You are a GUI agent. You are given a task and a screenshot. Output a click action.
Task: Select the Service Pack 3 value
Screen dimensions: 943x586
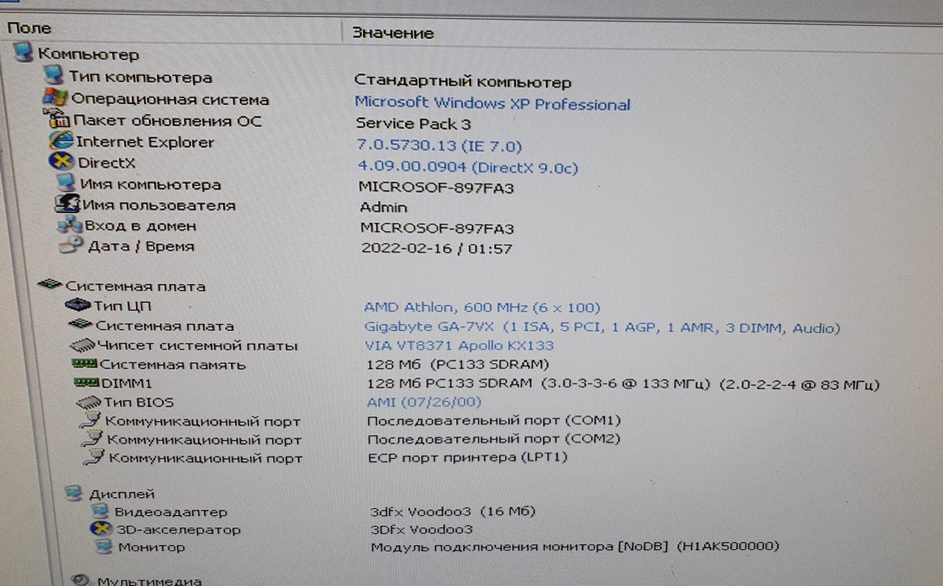tap(413, 124)
